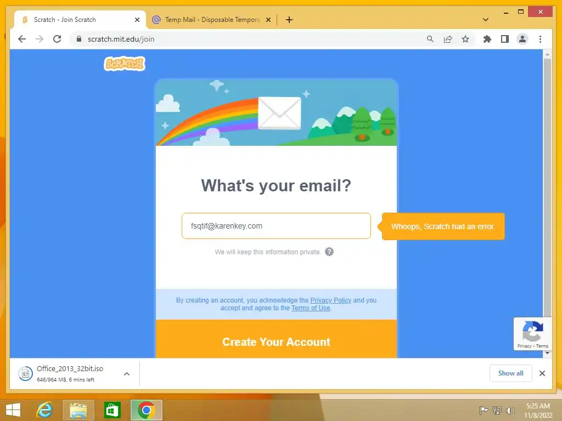Open the Privacy Policy link

click(330, 300)
